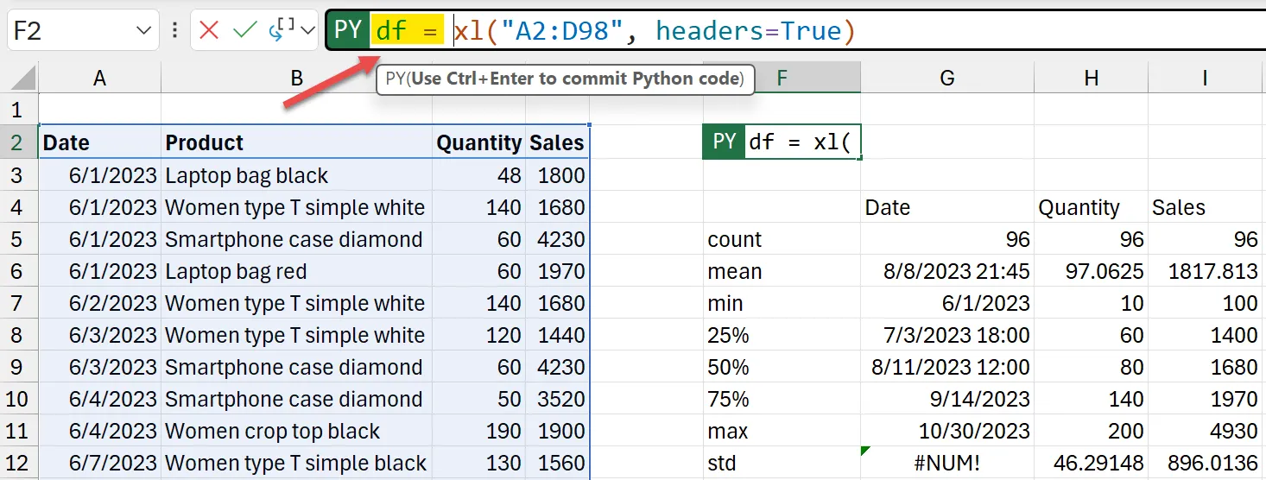
Task: Click the Sales label in I4
Action: coord(1205,207)
